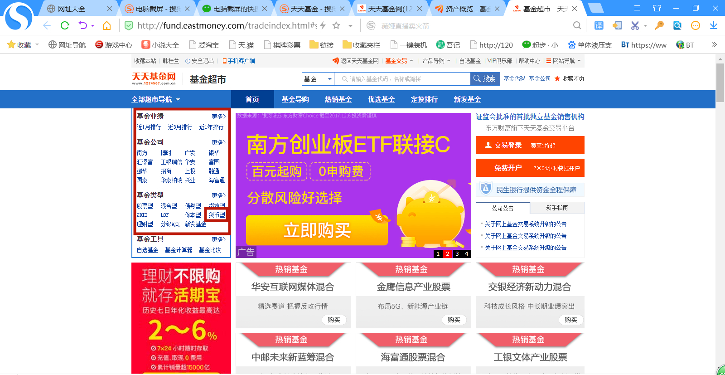This screenshot has height=375, width=725.
Task: Click the magnifier search icon in browser toolbar
Action: 577,25
